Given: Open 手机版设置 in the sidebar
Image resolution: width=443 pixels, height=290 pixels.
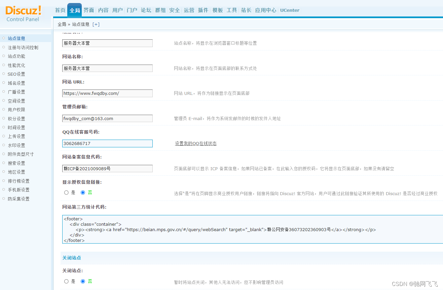Looking at the screenshot, I should tap(19, 190).
